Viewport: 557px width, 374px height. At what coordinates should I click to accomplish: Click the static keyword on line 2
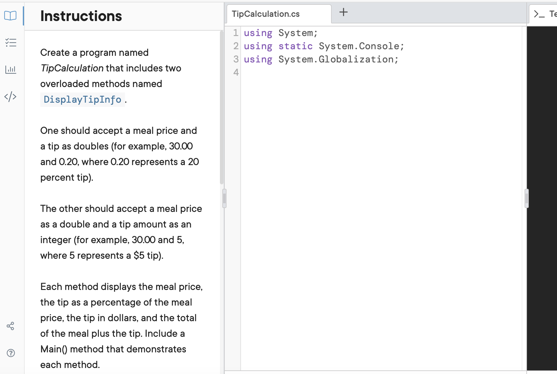pos(295,46)
